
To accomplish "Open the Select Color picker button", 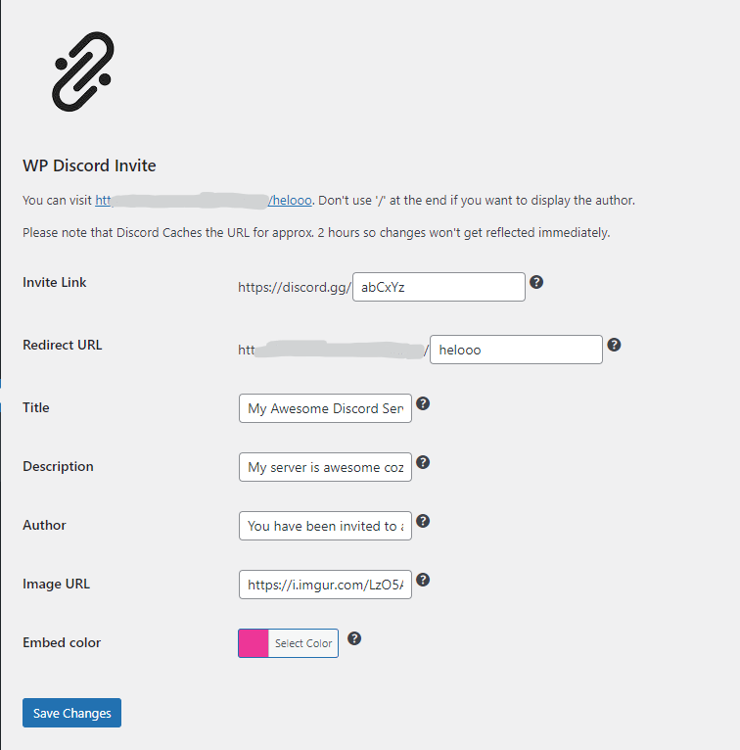I will click(303, 643).
